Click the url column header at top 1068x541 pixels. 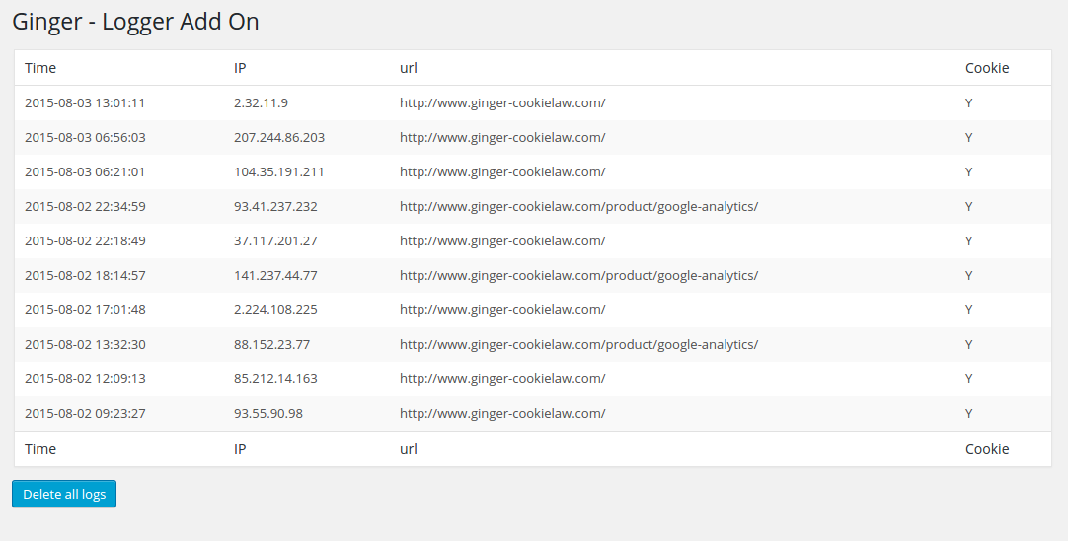click(409, 68)
